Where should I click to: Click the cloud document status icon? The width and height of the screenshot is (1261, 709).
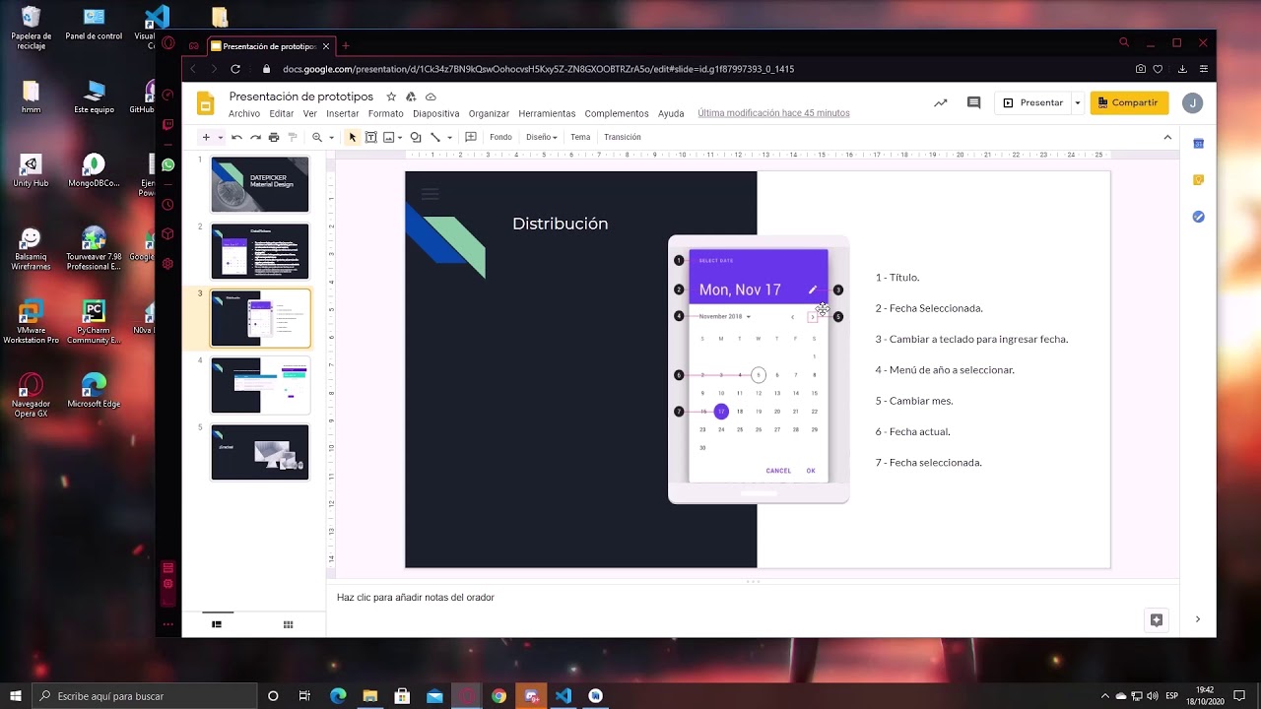pyautogui.click(x=431, y=97)
